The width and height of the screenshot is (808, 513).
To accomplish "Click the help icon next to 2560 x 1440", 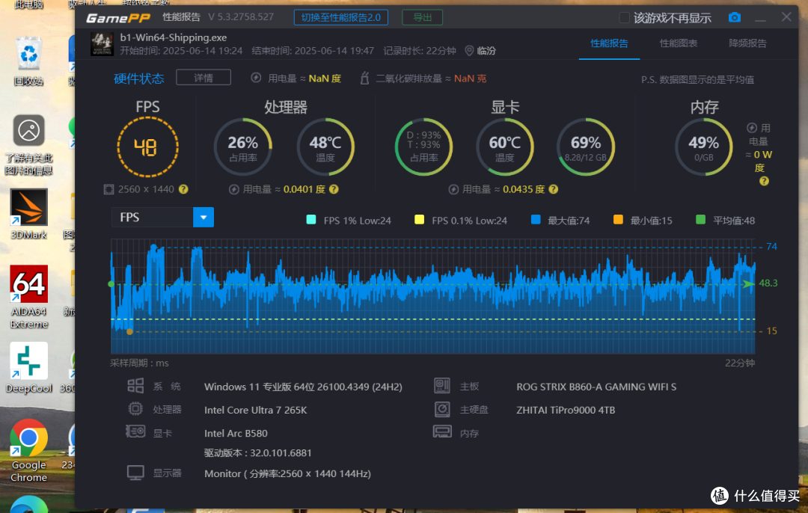I will 184,189.
